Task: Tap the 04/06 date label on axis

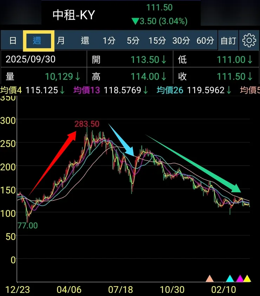Action: 69,290
